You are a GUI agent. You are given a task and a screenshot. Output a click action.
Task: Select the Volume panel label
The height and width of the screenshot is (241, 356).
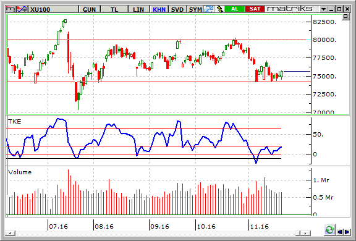coord(20,172)
